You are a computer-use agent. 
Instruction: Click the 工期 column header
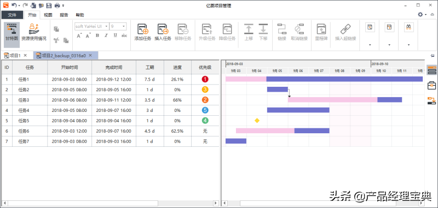149,67
